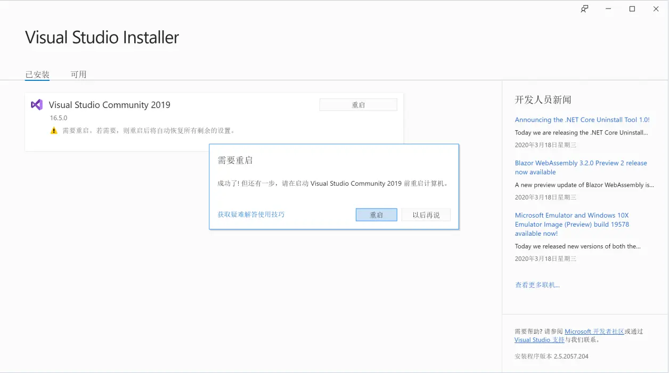This screenshot has height=373, width=669.
Task: Click the date below the Microsoft Emulator news
Action: [545, 259]
